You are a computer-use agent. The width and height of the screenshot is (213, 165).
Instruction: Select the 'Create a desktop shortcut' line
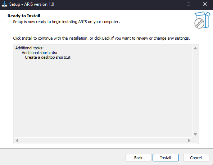[x=48, y=57]
